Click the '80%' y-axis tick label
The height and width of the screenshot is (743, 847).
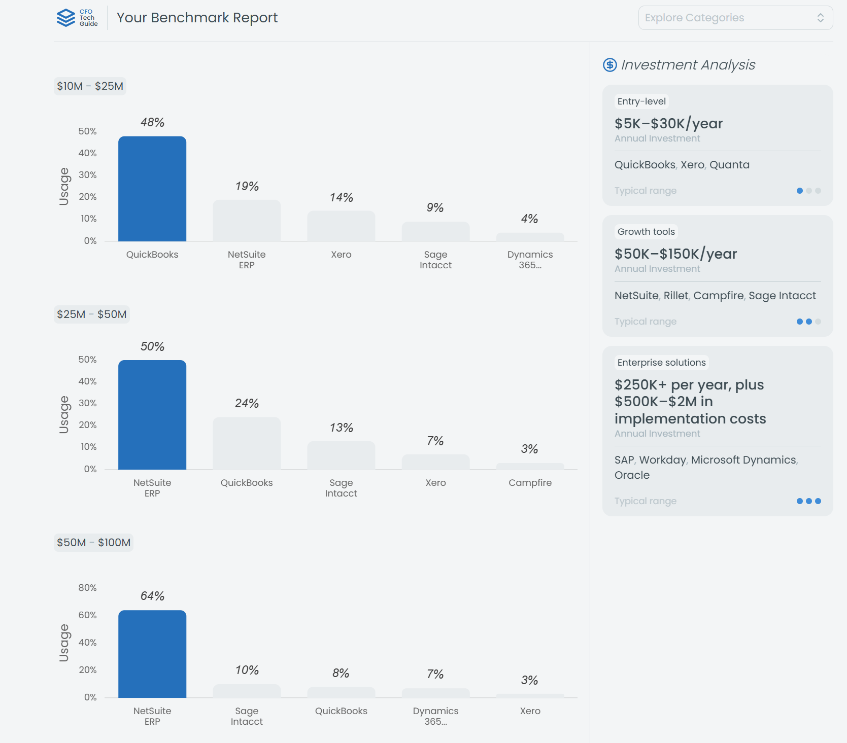click(x=87, y=588)
